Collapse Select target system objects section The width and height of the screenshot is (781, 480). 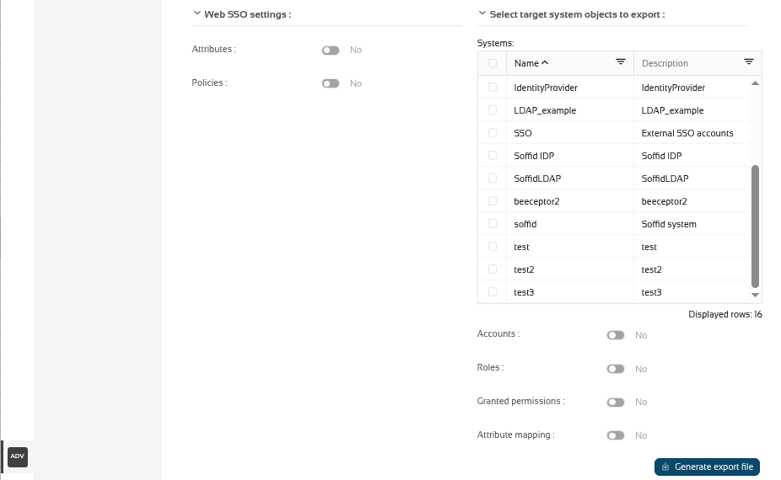(x=482, y=14)
